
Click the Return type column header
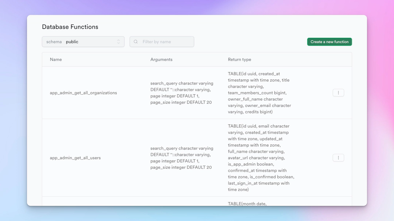(239, 59)
